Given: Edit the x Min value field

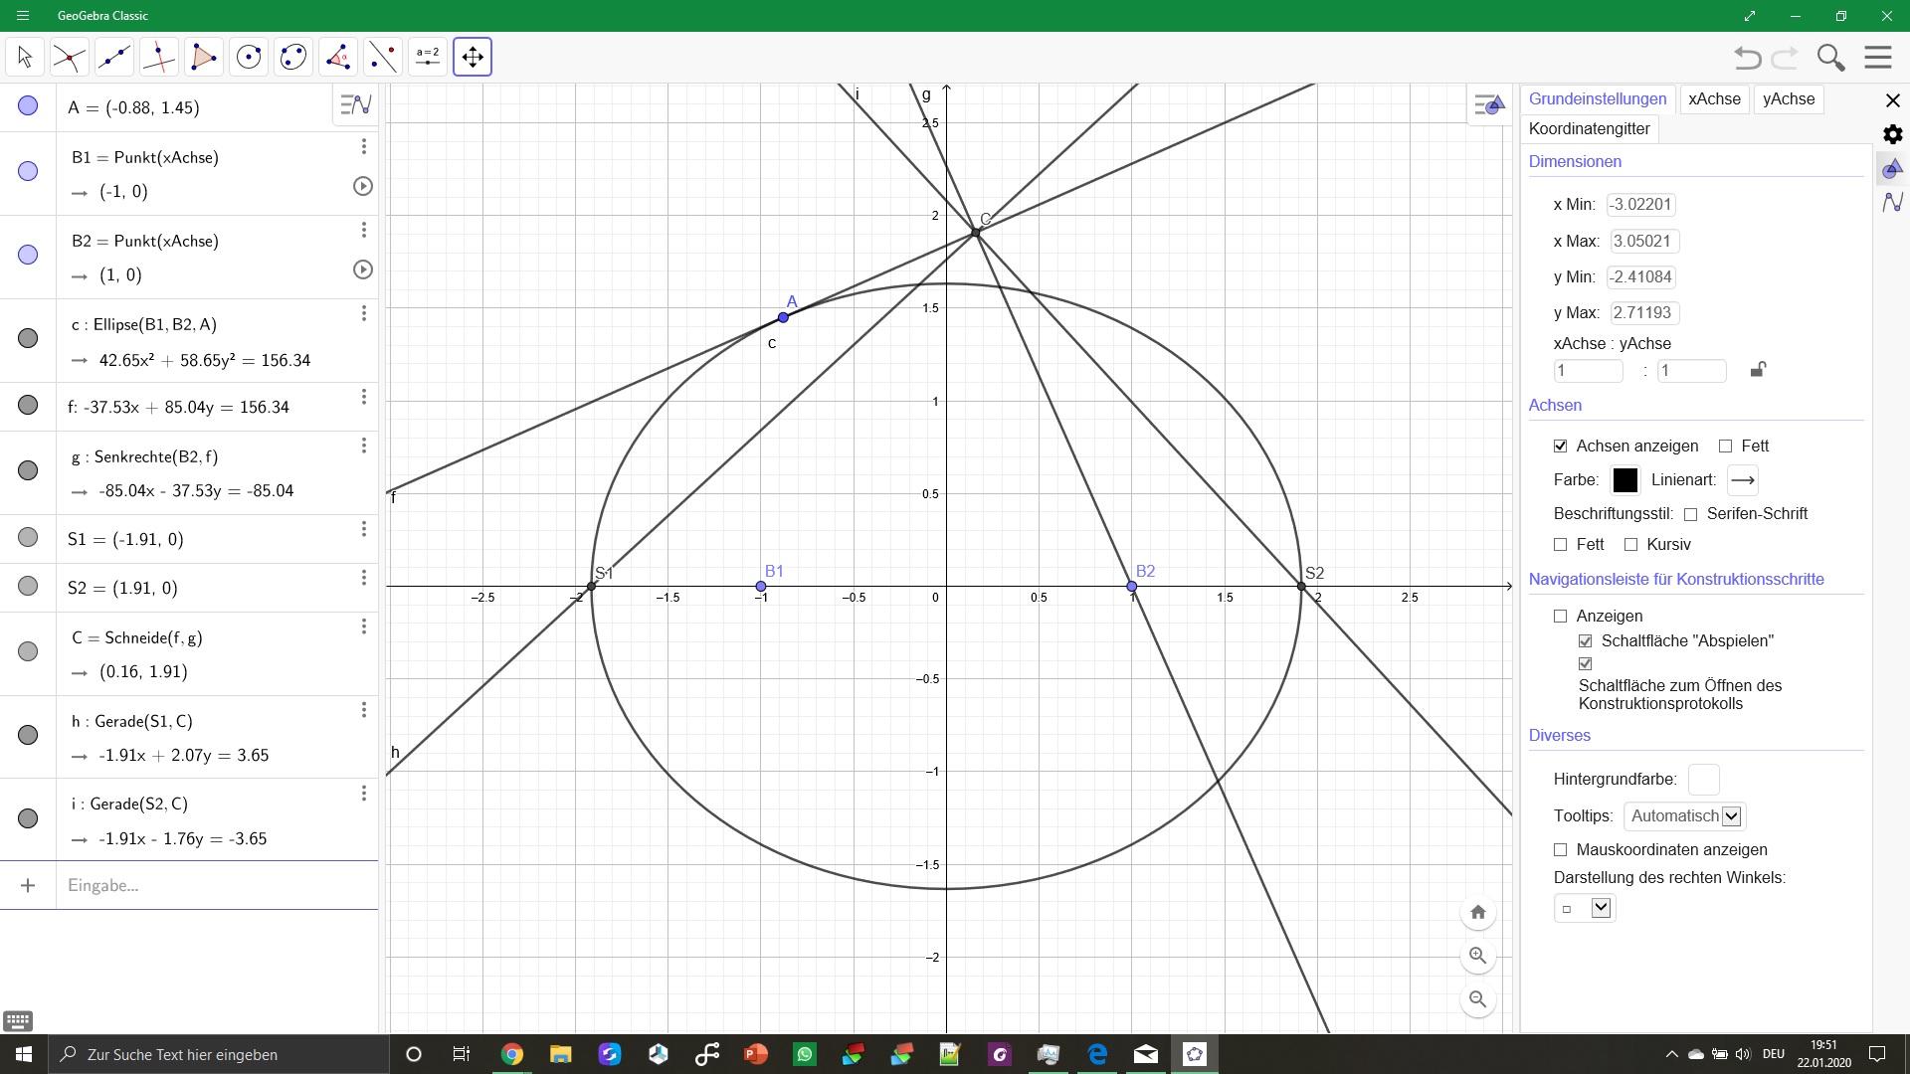Looking at the screenshot, I should click(1641, 205).
